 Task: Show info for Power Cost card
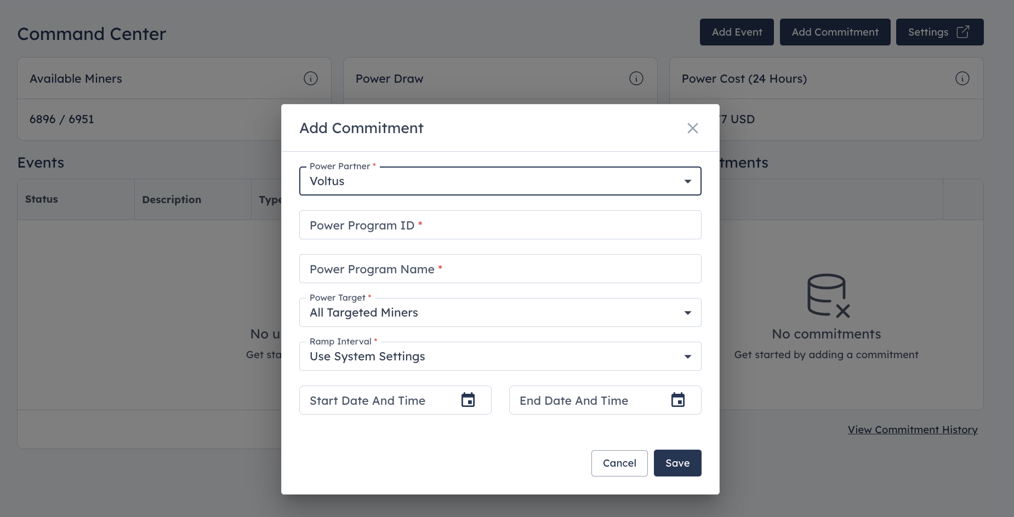(962, 78)
